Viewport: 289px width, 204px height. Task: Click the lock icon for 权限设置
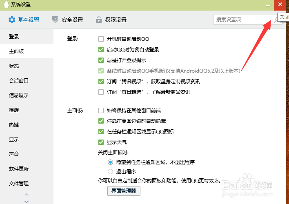tap(99, 20)
